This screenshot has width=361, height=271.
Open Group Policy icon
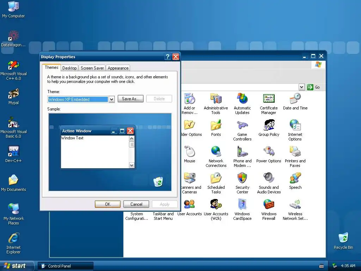tap(269, 125)
